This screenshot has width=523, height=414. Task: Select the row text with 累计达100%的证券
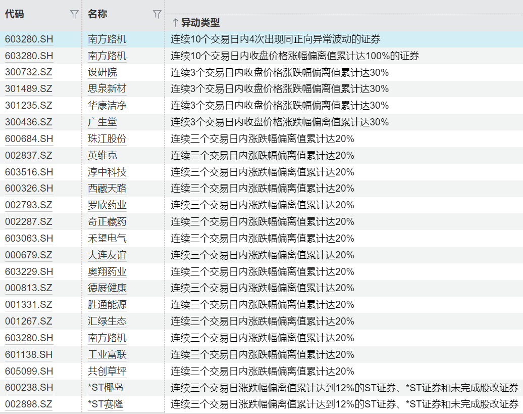[x=295, y=56]
